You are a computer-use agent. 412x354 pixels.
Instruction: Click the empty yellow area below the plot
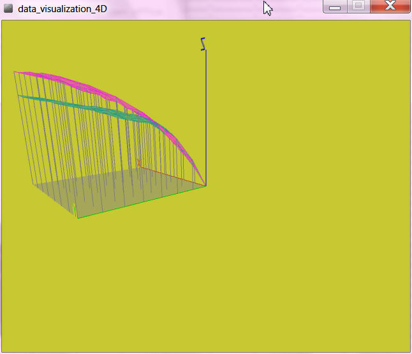point(204,287)
